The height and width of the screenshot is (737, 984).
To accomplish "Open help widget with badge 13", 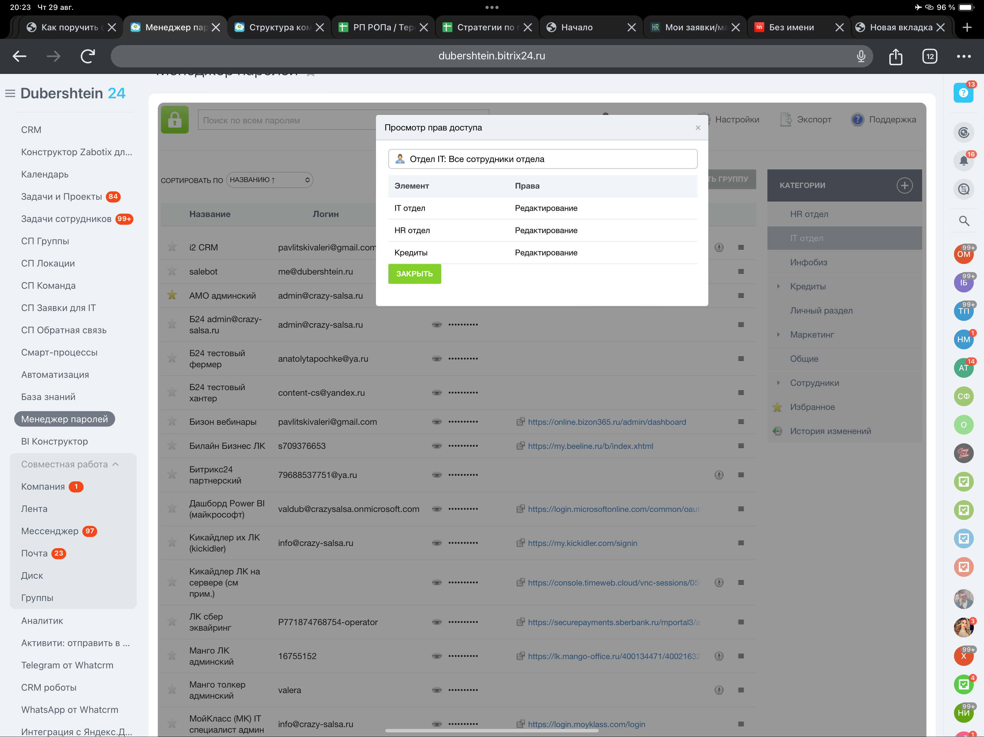I will [964, 93].
